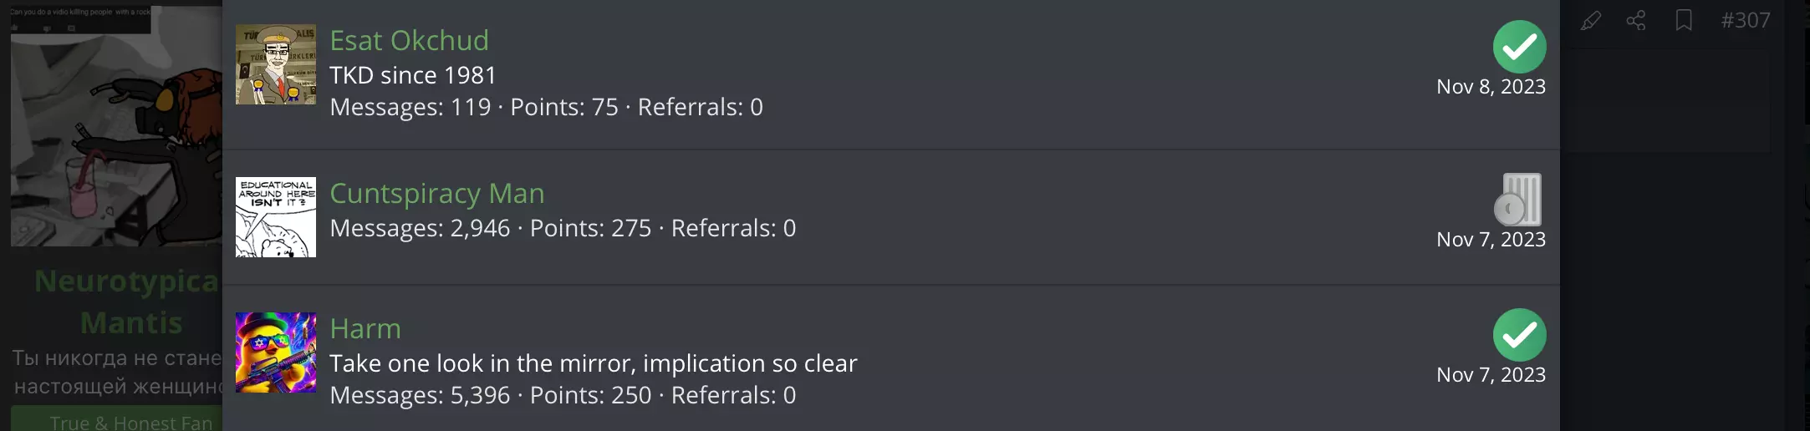The height and width of the screenshot is (431, 1810).
Task: Open Esat Okchud's avatar
Action: coord(276,64)
